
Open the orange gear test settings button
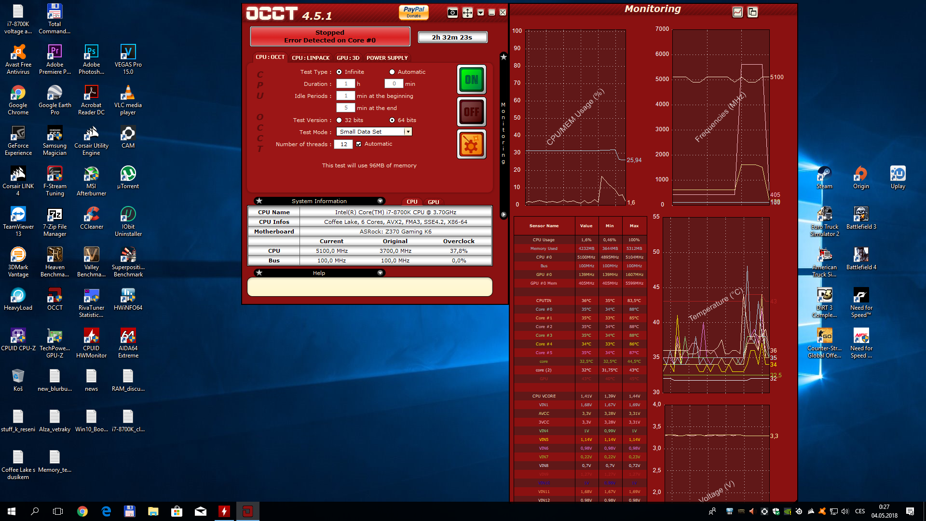(471, 144)
